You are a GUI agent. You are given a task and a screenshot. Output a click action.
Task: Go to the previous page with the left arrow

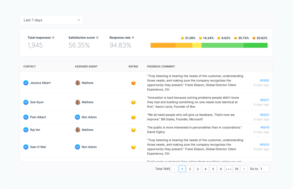point(174,169)
